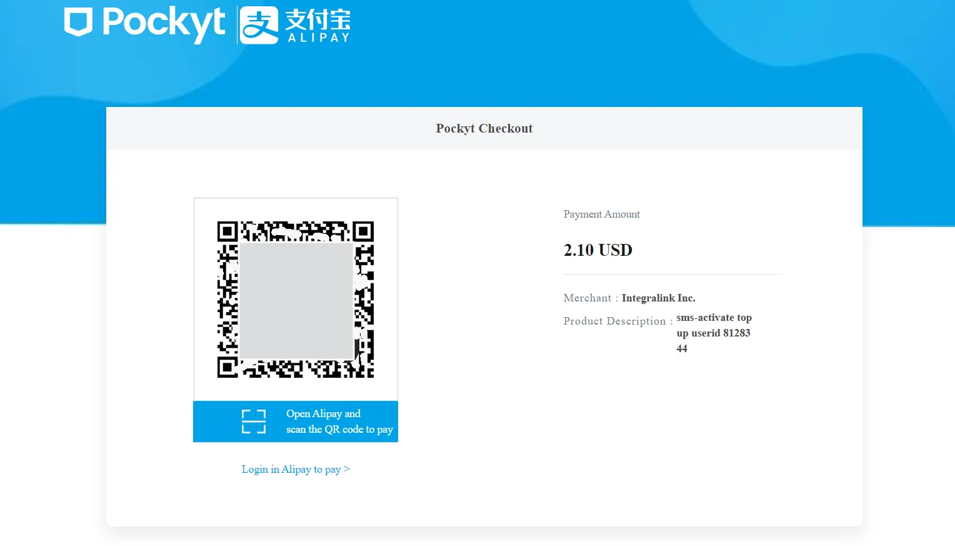Click the scan frame icon in blue banner
955x546 pixels.
click(254, 422)
